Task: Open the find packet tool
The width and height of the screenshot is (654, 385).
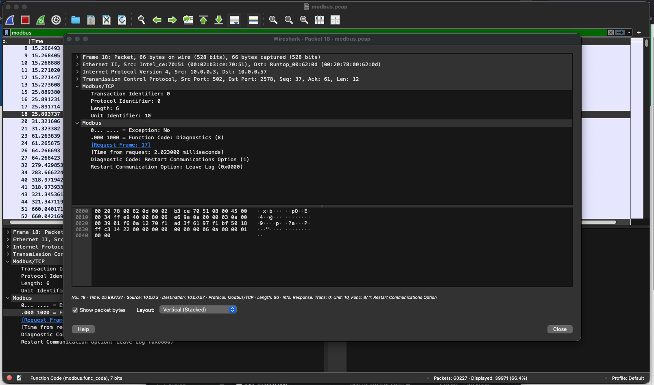Action: 141,19
